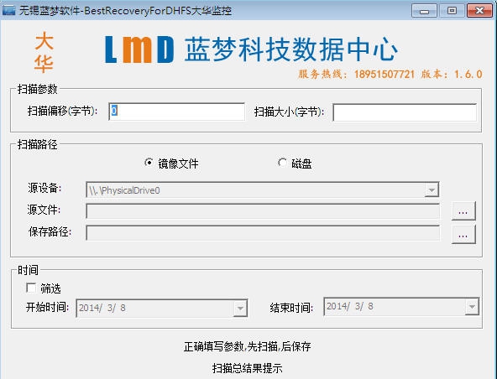The image size is (497, 379).
Task: Select the 磁盘 radio button
Action: [282, 163]
